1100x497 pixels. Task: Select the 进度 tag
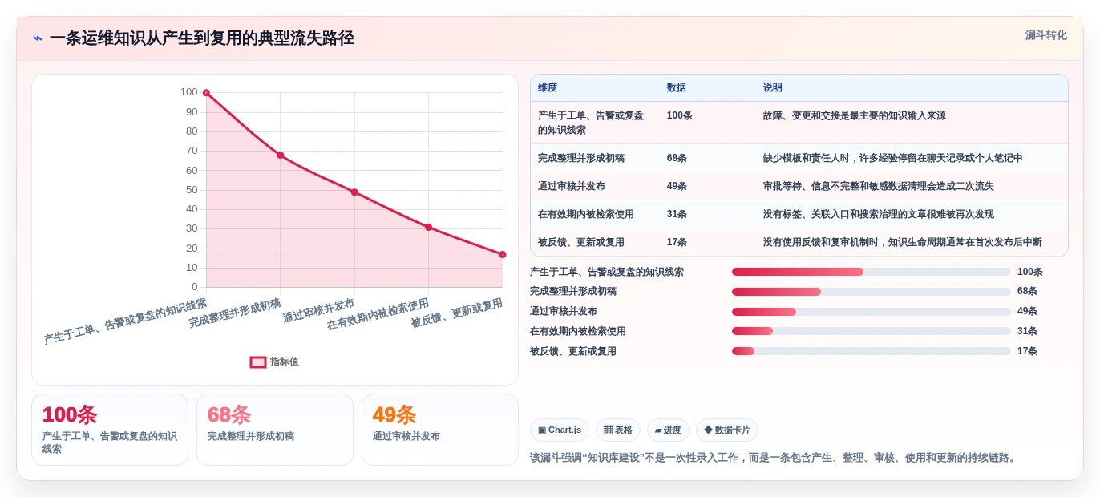[x=668, y=430]
